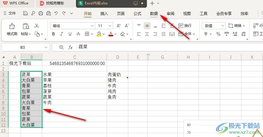This screenshot has width=263, height=137.
Task: Switch to the 数据 ribbon tab
Action: coord(154,14)
